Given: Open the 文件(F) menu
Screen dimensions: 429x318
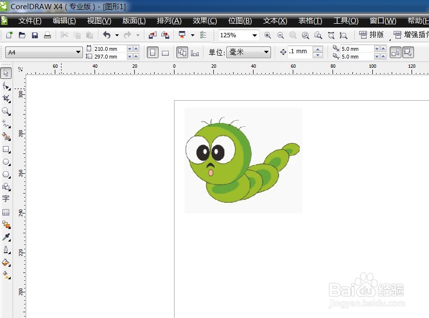Looking at the screenshot, I should pyautogui.click(x=30, y=21).
